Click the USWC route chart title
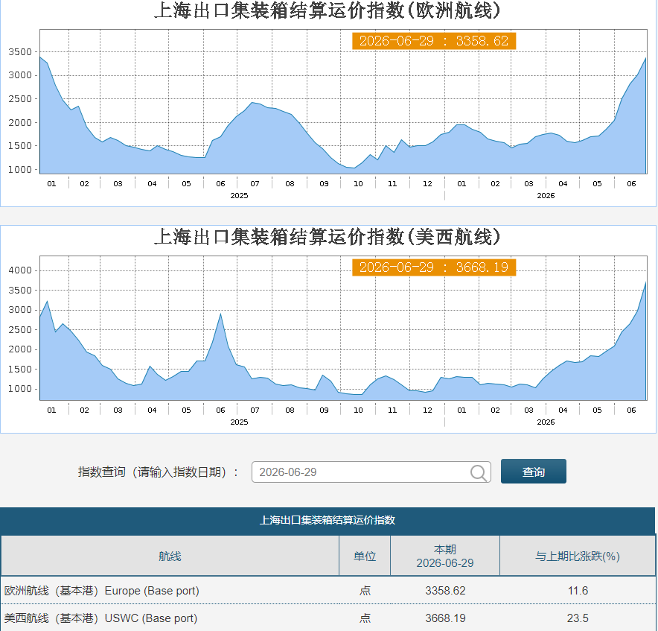Viewport: 658px width, 631px height. click(x=328, y=237)
